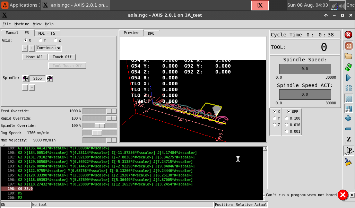This screenshot has width=355, height=208.
Task: Switch preview to the Z top view
Action: pyautogui.click(x=349, y=139)
